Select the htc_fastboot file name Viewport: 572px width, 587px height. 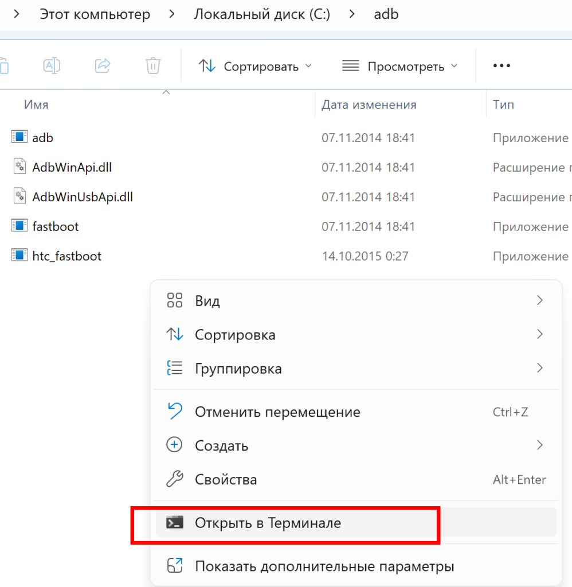66,256
